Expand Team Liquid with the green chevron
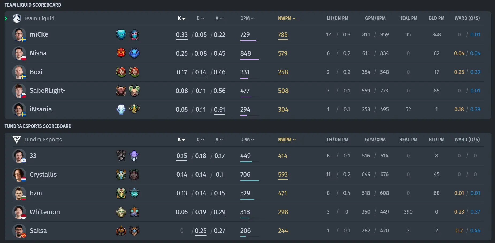495x243 pixels. [x=6, y=18]
